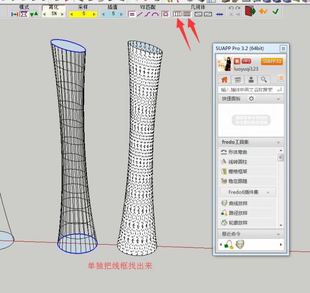Click the orange list menu icon
The width and height of the screenshot is (310, 293).
coord(281,78)
